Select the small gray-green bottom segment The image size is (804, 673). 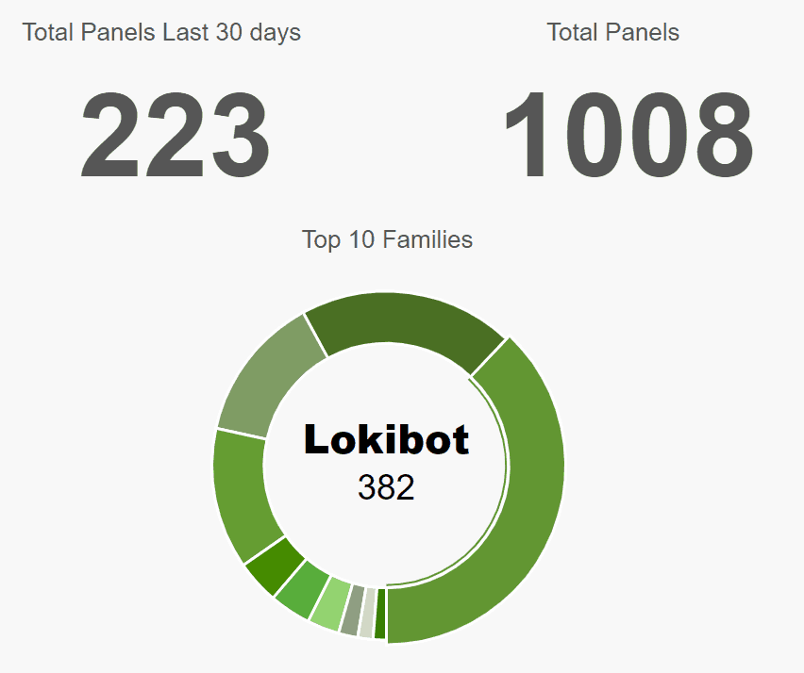[353, 610]
